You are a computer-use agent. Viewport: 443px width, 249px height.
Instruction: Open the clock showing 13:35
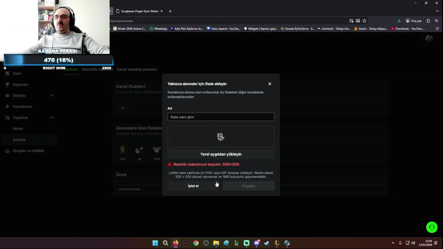(425, 243)
